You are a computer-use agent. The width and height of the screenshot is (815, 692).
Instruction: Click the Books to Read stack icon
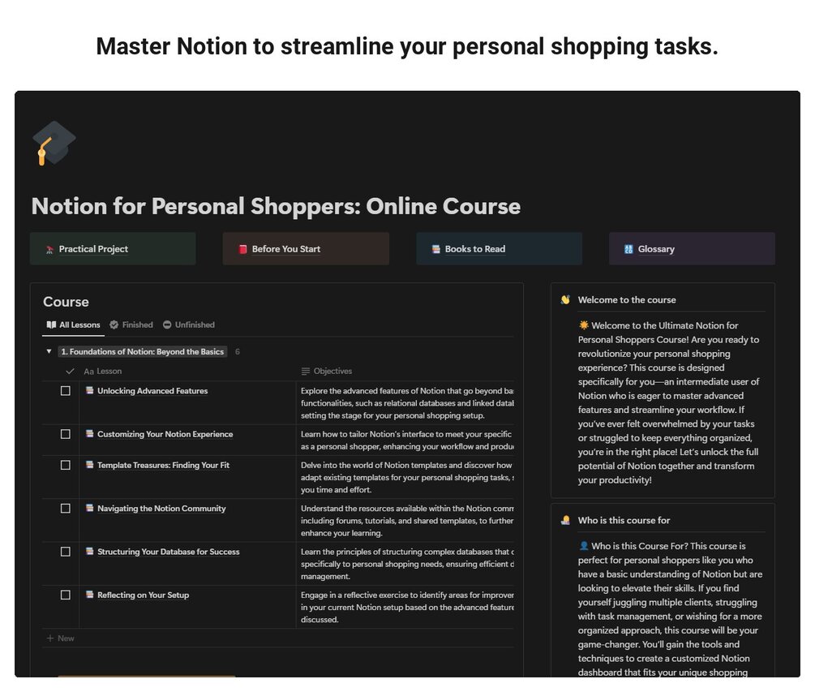[x=435, y=249]
